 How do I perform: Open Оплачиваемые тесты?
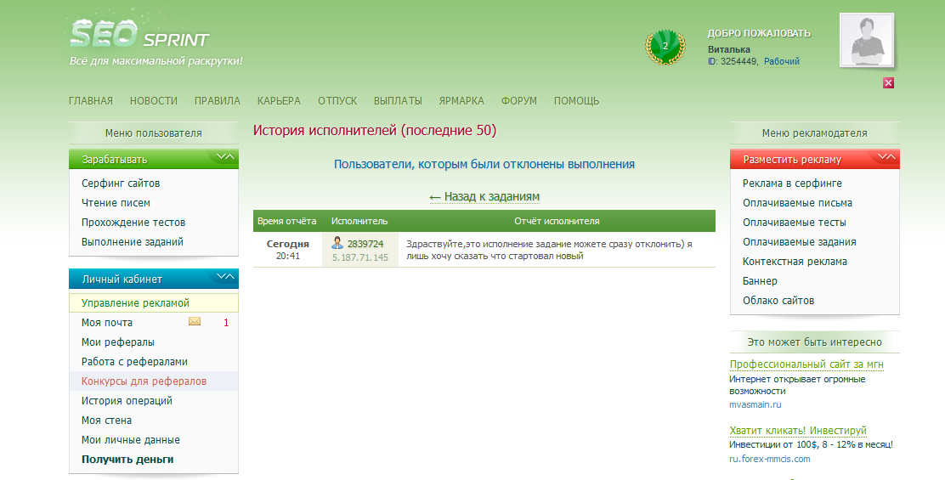point(795,223)
